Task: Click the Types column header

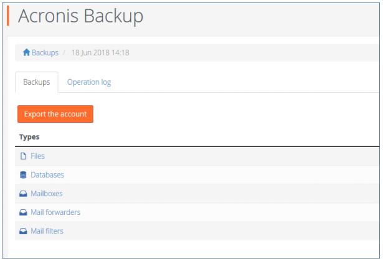Action: click(x=29, y=137)
